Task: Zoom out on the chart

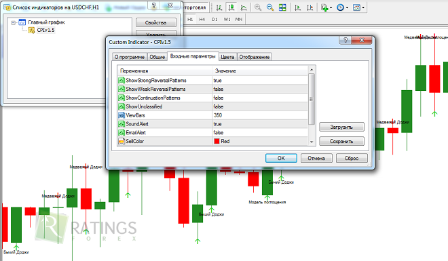Action: pos(270,7)
